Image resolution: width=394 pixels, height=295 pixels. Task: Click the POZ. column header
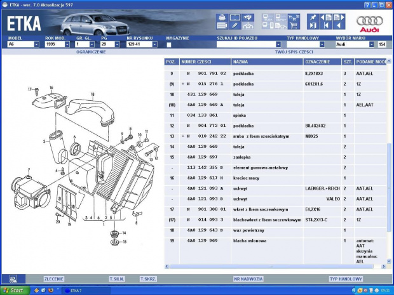click(172, 62)
